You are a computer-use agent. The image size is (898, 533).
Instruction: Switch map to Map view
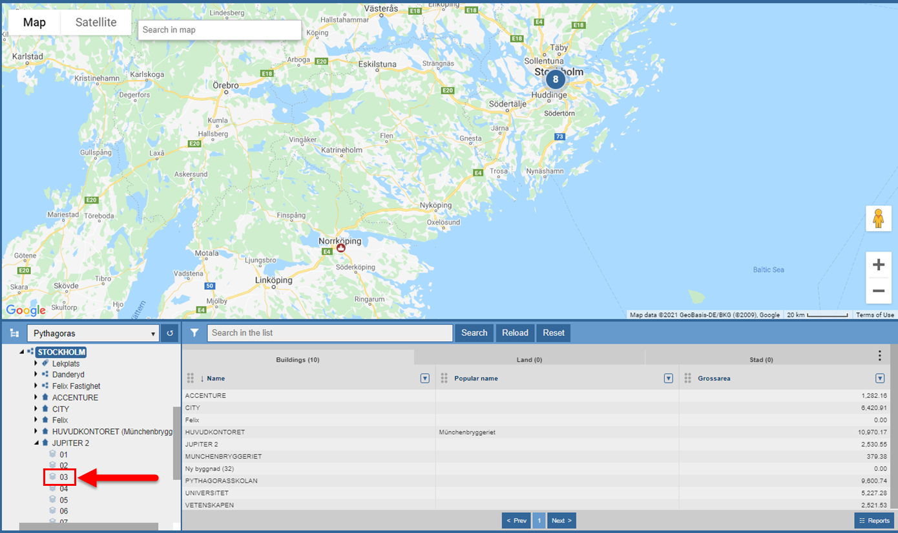click(x=34, y=22)
